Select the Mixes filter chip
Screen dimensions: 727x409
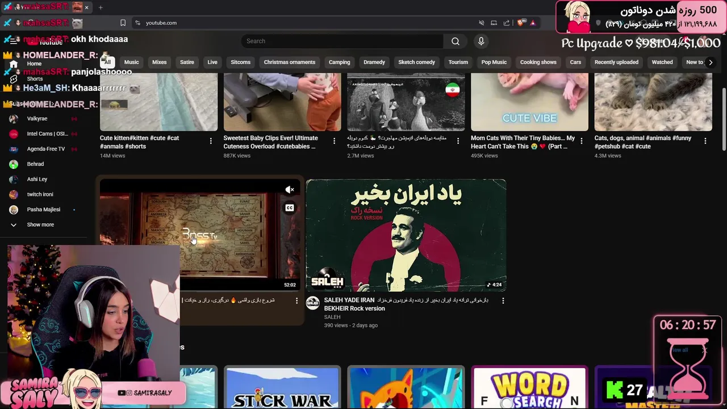(160, 62)
